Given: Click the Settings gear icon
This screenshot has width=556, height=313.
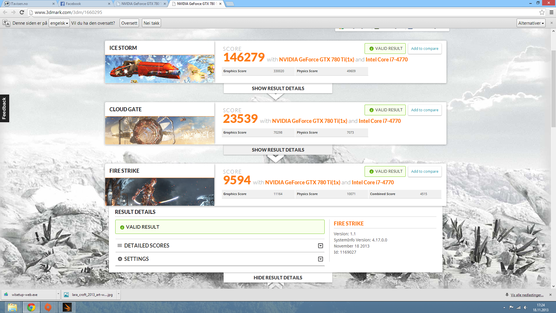Looking at the screenshot, I should pyautogui.click(x=120, y=259).
